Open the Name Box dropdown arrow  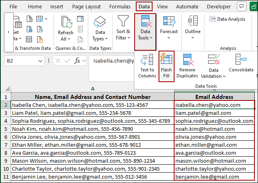(x=40, y=61)
